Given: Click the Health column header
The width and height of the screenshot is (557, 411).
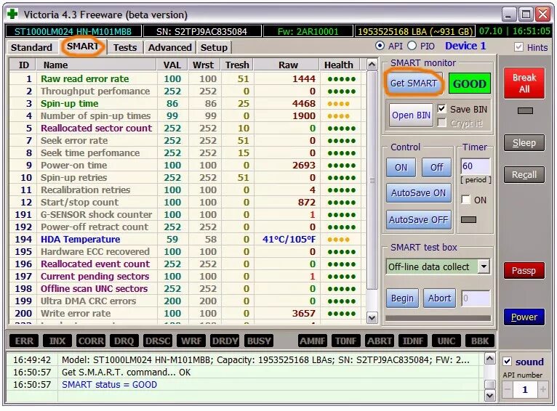Looking at the screenshot, I should (x=339, y=65).
